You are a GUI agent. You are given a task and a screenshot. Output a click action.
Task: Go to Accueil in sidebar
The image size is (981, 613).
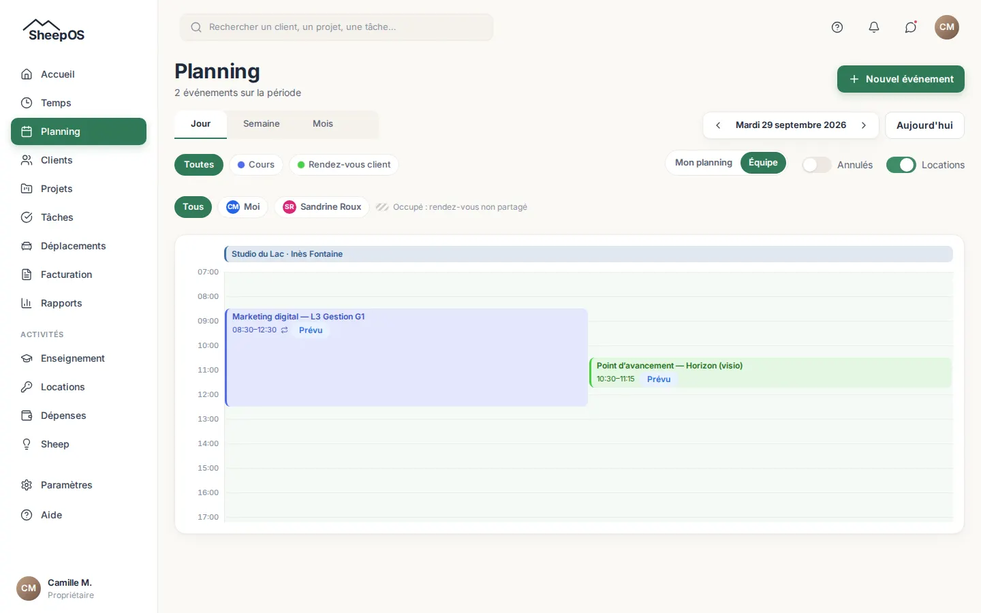[x=78, y=74]
